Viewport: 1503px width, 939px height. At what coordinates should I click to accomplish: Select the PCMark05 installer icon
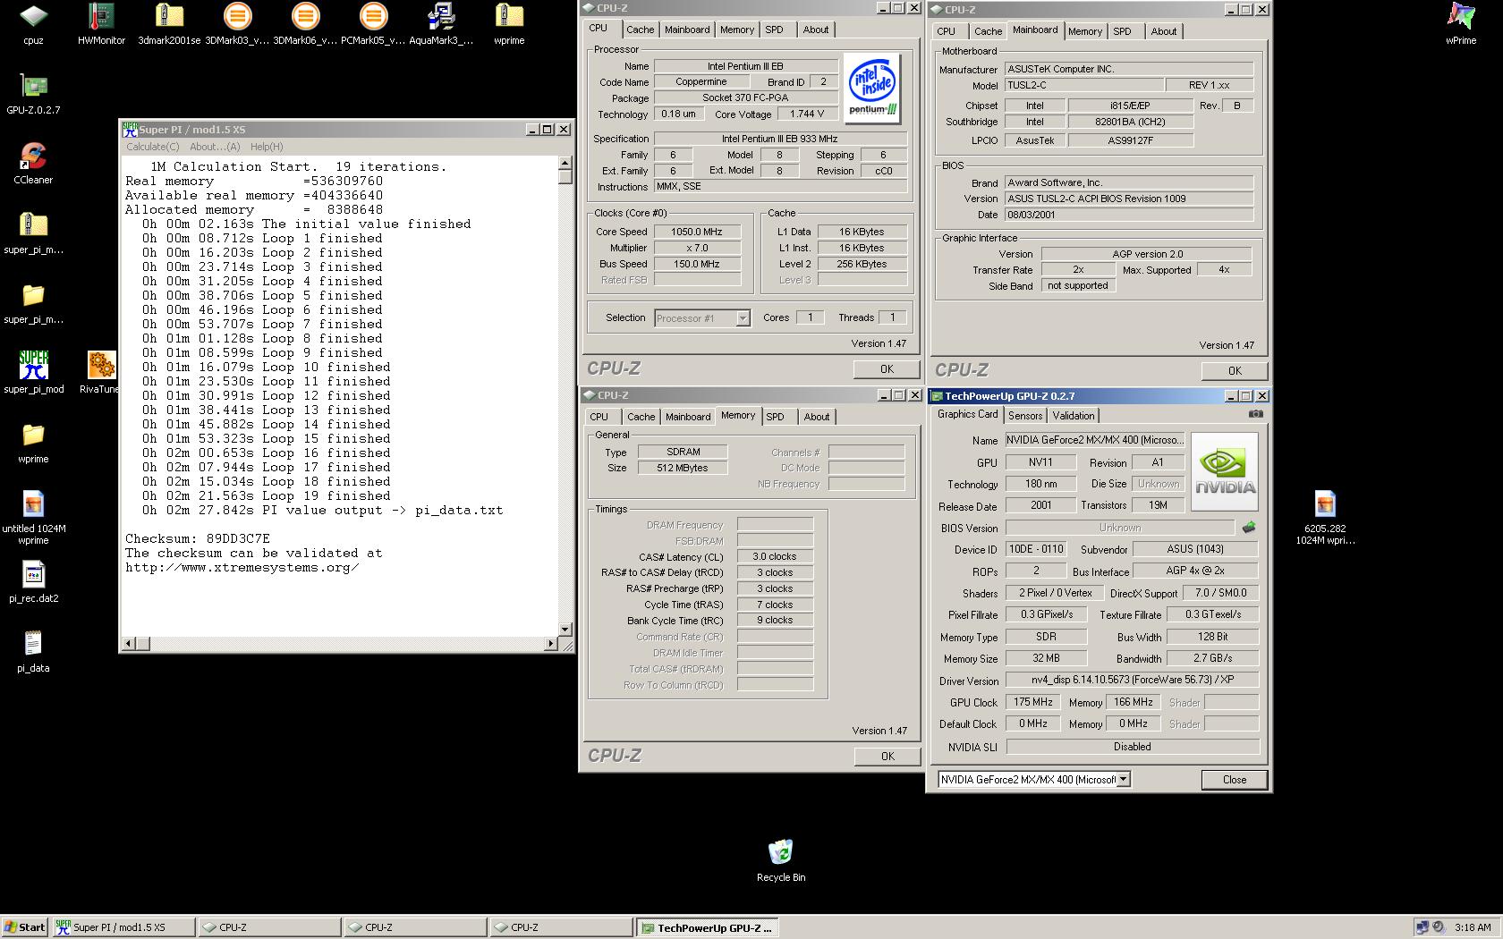[373, 22]
